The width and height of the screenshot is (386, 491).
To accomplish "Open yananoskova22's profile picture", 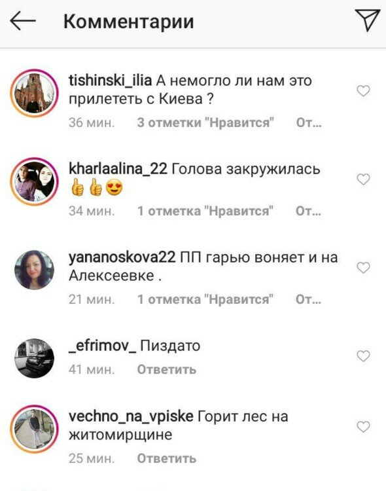I will [34, 270].
